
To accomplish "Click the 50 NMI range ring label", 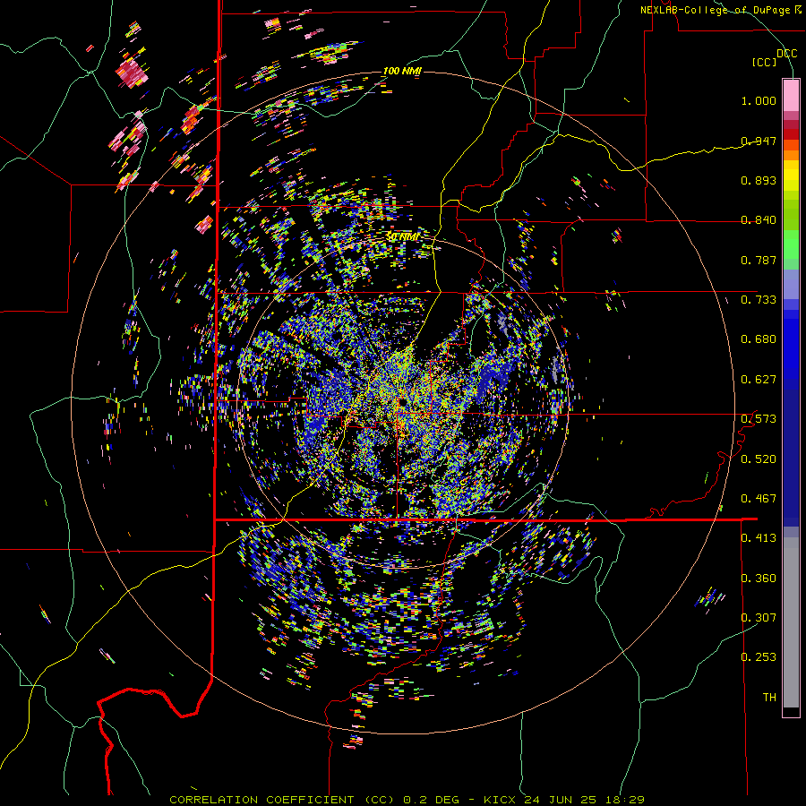I will coord(402,237).
